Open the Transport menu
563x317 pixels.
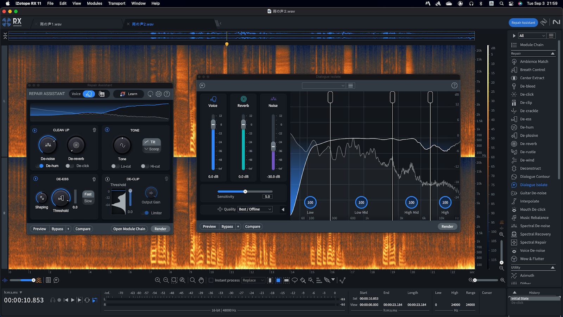pyautogui.click(x=116, y=4)
